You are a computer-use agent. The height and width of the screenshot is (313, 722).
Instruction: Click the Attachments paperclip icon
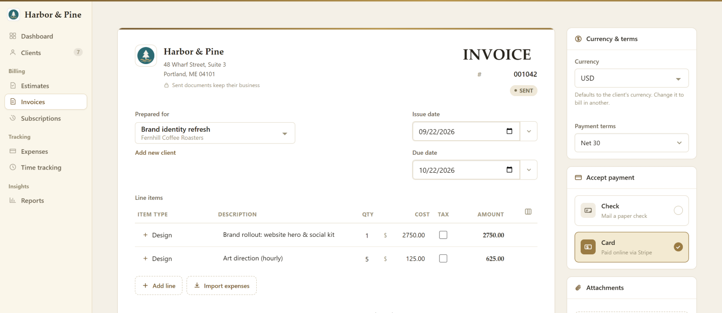[x=579, y=288]
